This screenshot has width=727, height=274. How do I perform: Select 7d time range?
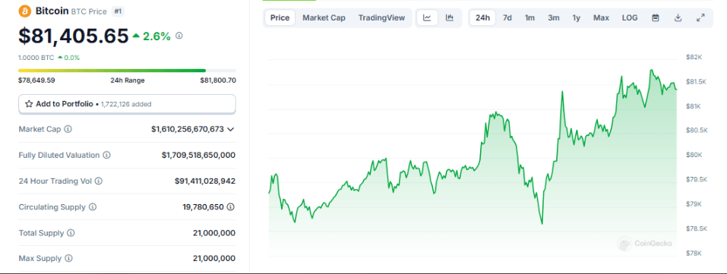tap(507, 18)
